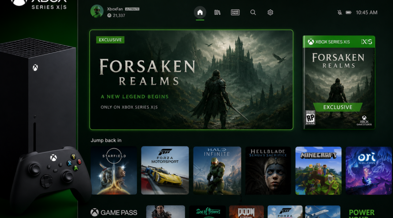Click the Xbox Game Studios logo
The width and height of the screenshot is (393, 218).
[x=364, y=121]
